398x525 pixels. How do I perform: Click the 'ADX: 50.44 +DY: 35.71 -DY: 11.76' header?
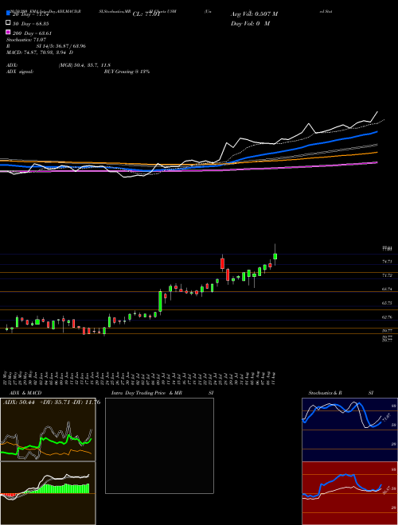(x=51, y=402)
